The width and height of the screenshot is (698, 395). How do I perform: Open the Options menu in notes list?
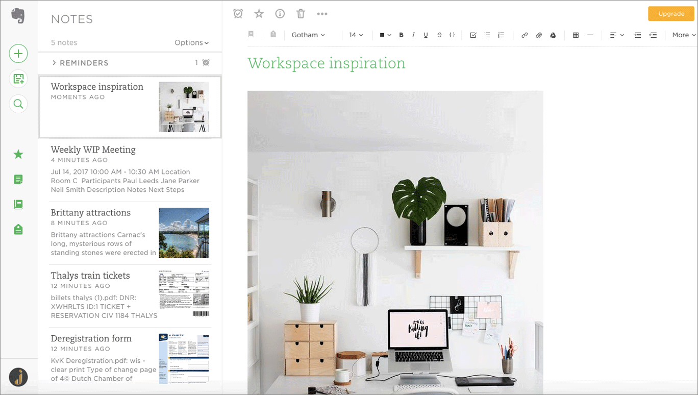point(191,43)
